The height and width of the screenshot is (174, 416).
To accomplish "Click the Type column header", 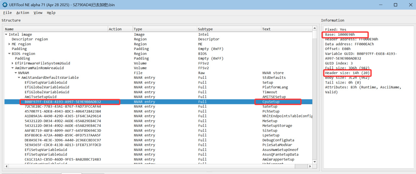I will pyautogui.click(x=165, y=29).
